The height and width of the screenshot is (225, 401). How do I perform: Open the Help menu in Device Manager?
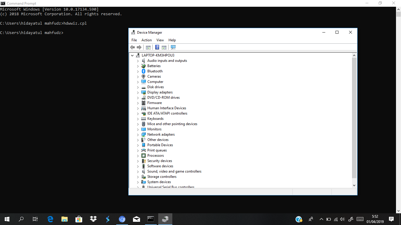click(172, 40)
